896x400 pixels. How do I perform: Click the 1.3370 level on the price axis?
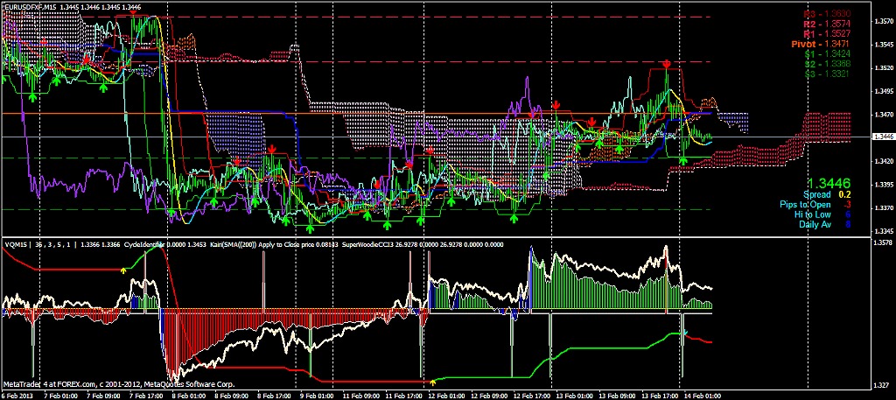tap(882, 208)
